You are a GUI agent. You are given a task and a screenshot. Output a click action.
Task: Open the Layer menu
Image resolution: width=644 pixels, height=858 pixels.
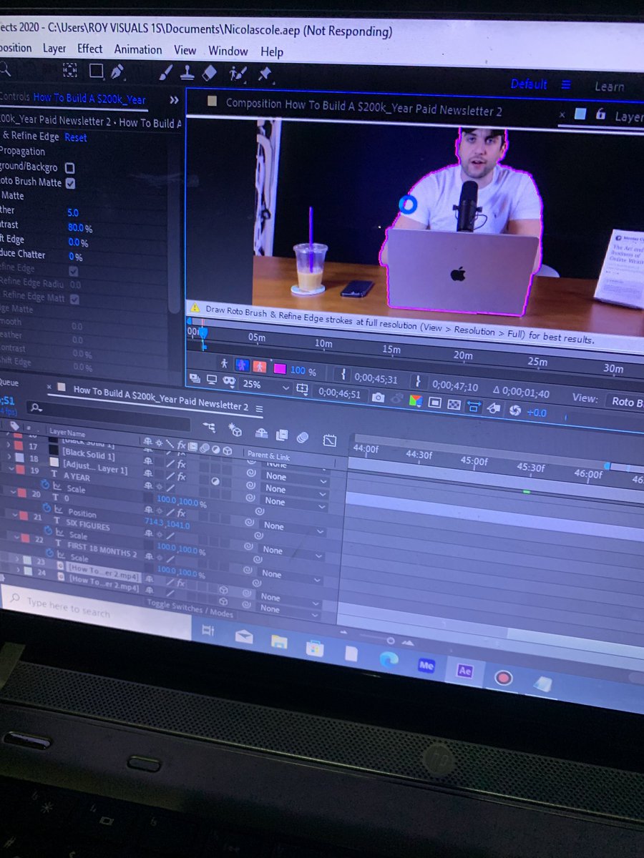click(x=54, y=49)
